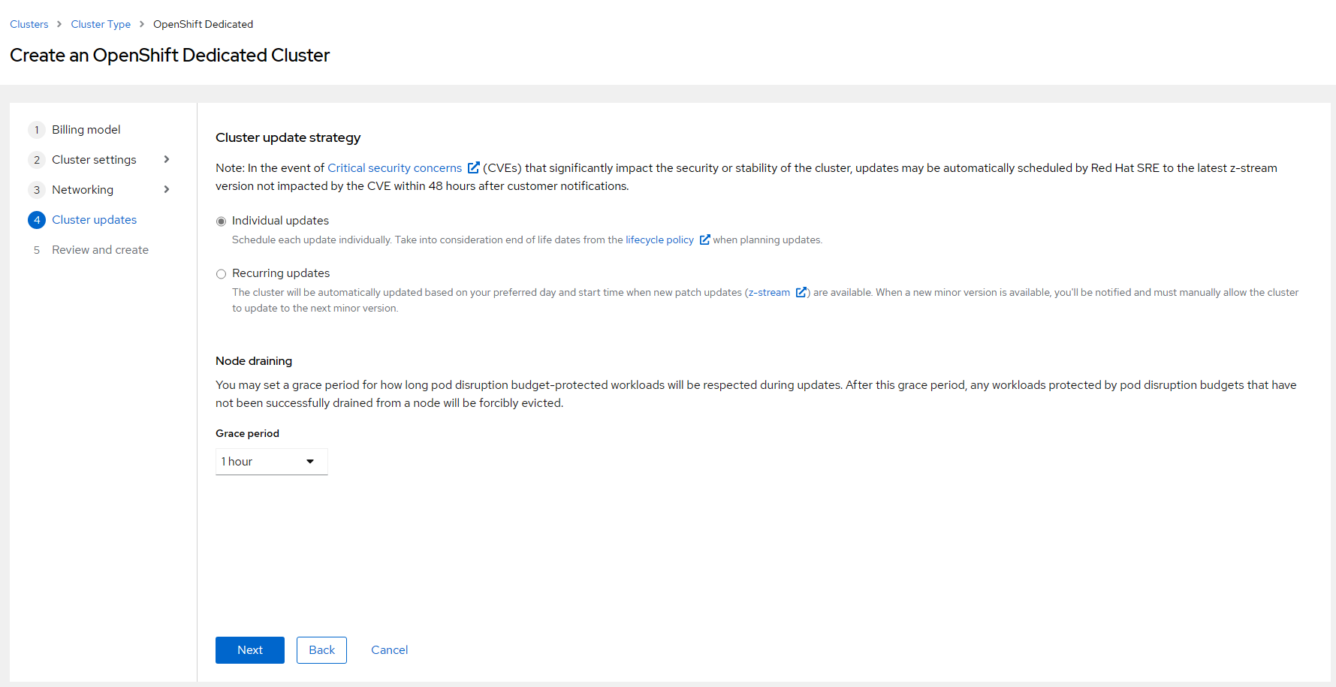Click external link icon after z-stream
The height and width of the screenshot is (687, 1336).
point(801,292)
